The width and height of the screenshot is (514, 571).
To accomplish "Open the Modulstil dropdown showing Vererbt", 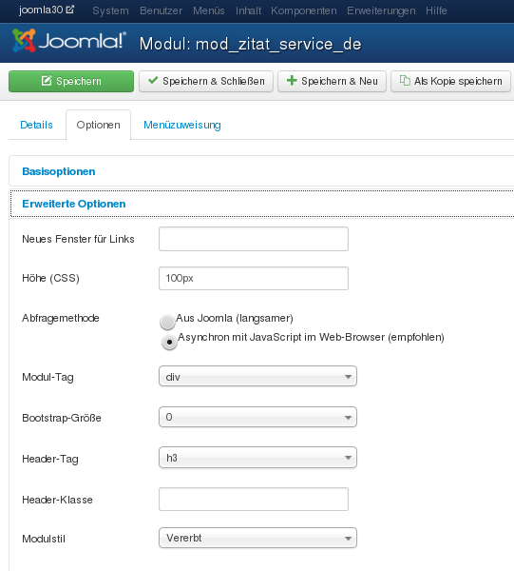I will [x=257, y=538].
